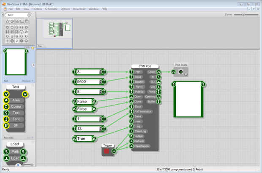Viewport: 262px width, 173px height.
Task: Select the star favourites filter icon
Action: coord(7,22)
